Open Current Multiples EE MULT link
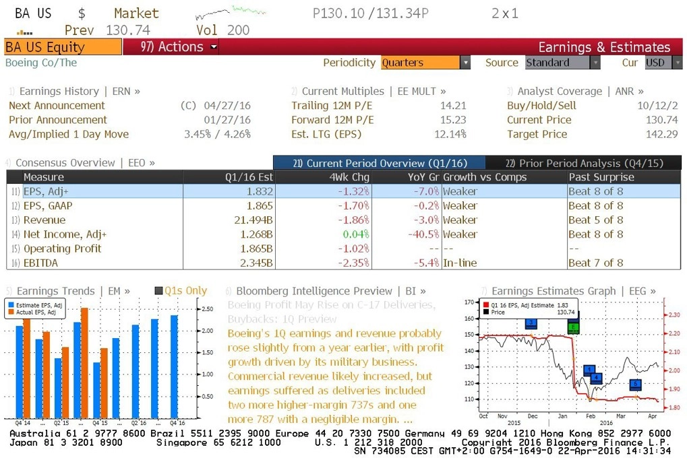The width and height of the screenshot is (687, 460). click(369, 91)
